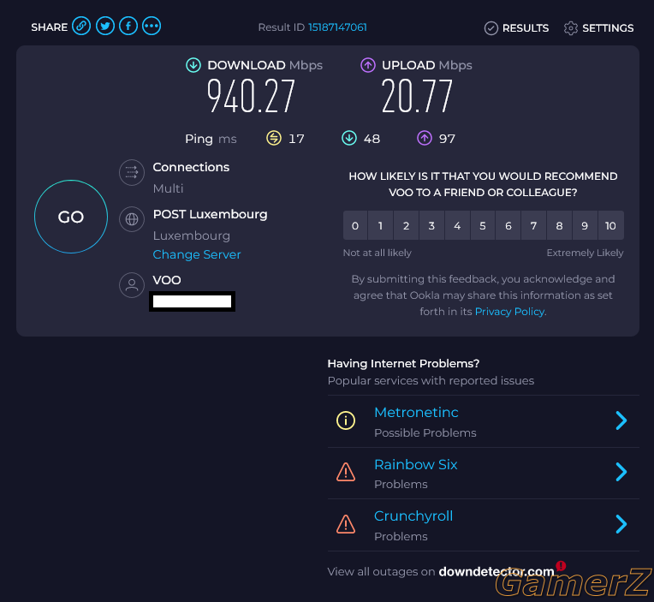Screen dimensions: 654x602
Task: Click Change Server link
Action: pos(197,254)
